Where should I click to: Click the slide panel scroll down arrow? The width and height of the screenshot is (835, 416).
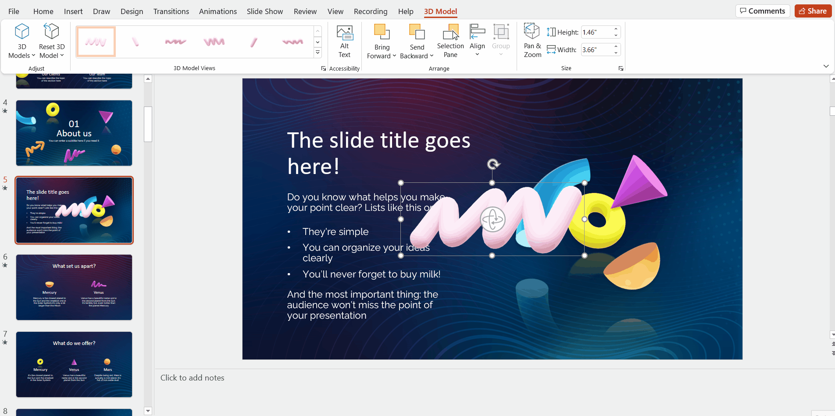(x=148, y=411)
